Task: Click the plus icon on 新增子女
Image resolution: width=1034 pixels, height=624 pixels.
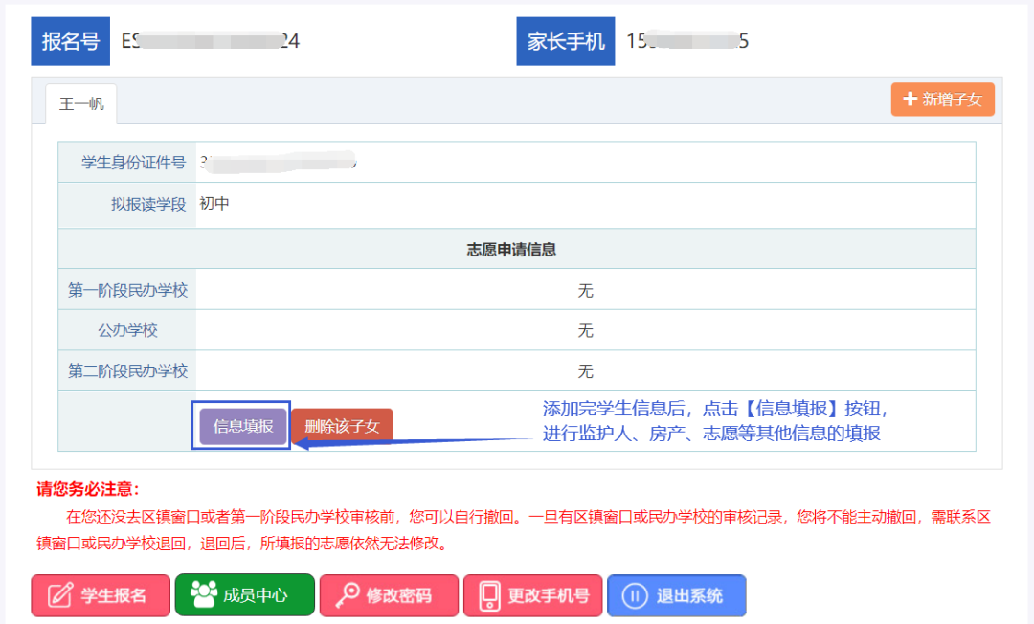Action: 910,100
